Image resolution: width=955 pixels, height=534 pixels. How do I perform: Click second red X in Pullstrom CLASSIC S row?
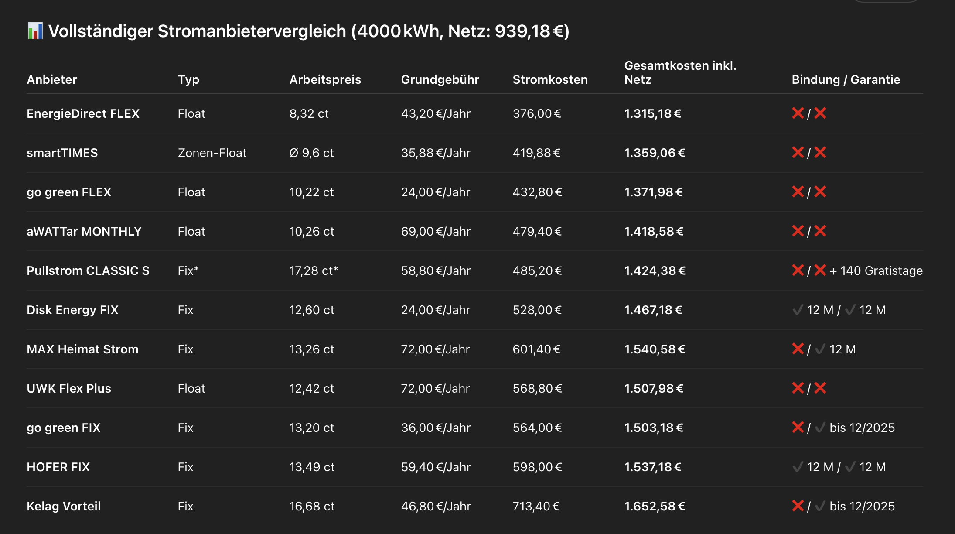pyautogui.click(x=820, y=270)
